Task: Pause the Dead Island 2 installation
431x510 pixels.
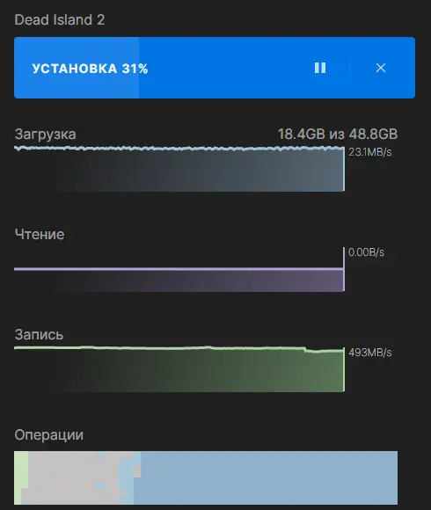Action: pyautogui.click(x=320, y=68)
